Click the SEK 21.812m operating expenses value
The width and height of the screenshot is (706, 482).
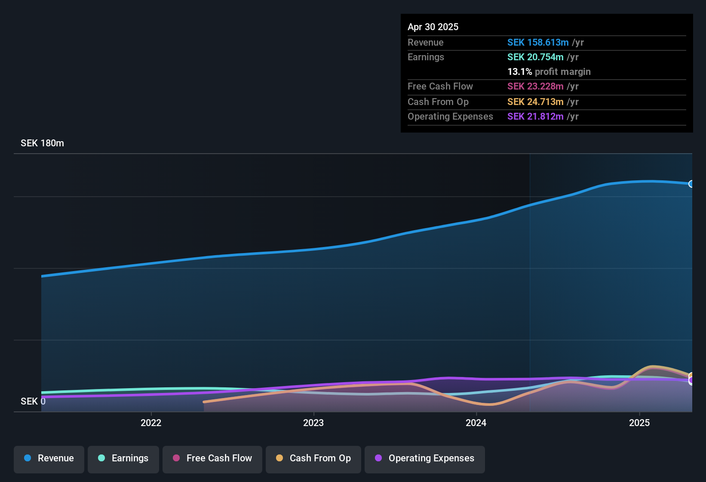(x=535, y=116)
